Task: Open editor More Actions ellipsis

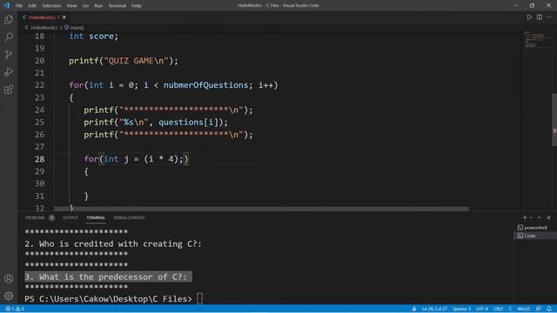Action: point(549,17)
